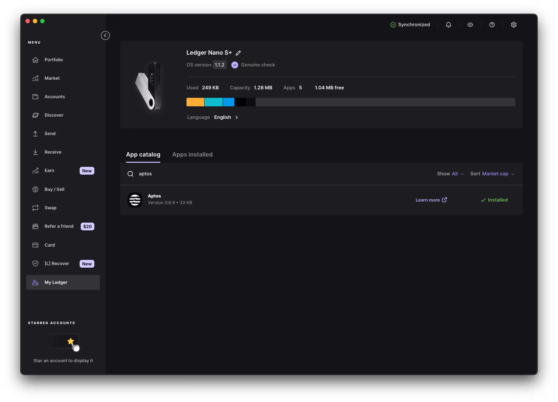Open notifications via the bell icon
This screenshot has width=558, height=402.
[x=449, y=25]
